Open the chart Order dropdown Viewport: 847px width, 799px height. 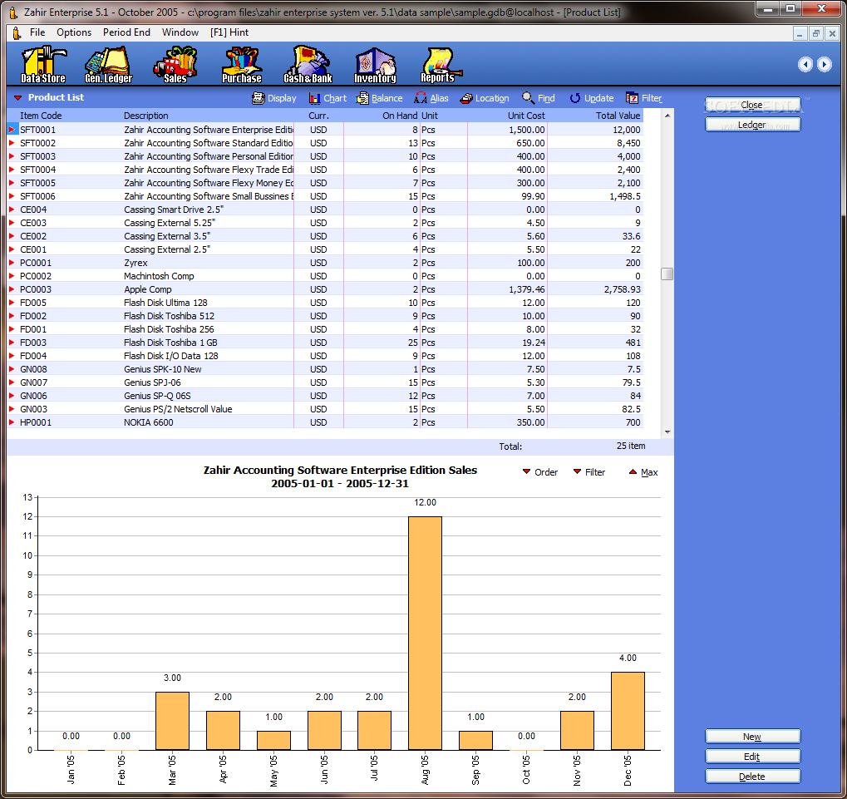[x=539, y=471]
